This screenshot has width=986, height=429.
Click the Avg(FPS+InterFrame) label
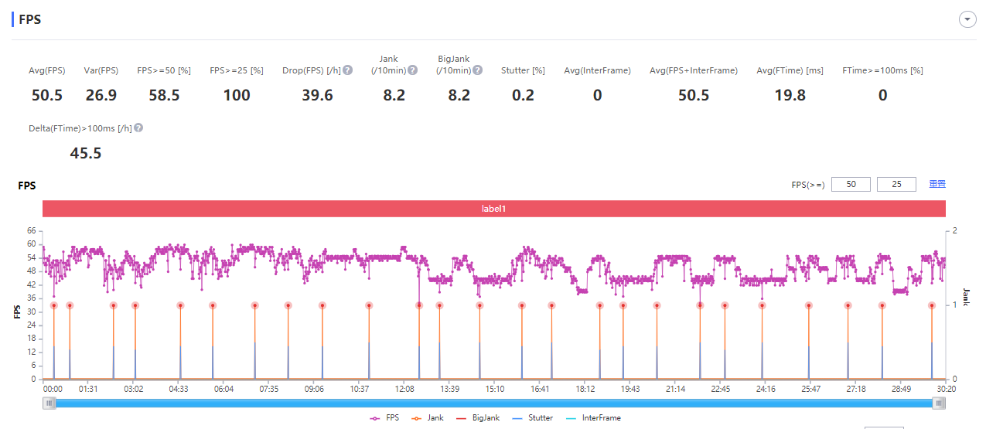tap(694, 70)
